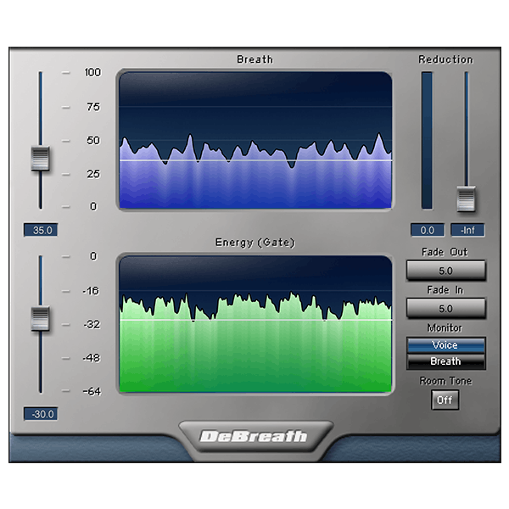Click the 100 mark on Breath scale
The image size is (509, 509).
(x=92, y=73)
